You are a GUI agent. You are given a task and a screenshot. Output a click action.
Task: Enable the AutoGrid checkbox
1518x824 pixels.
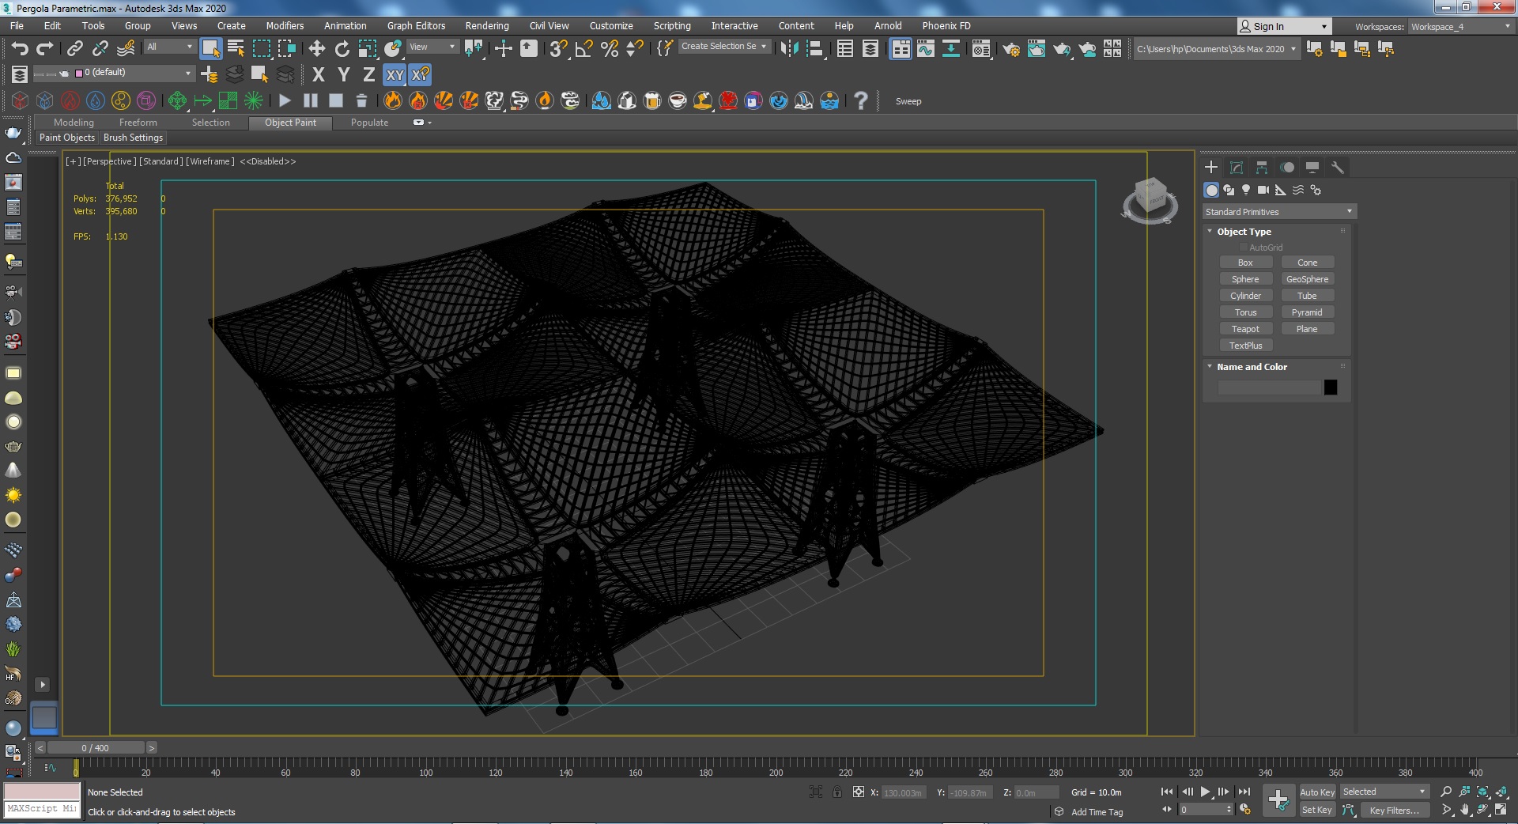1243,248
